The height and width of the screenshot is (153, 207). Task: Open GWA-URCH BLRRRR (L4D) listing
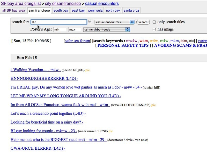click(38, 148)
